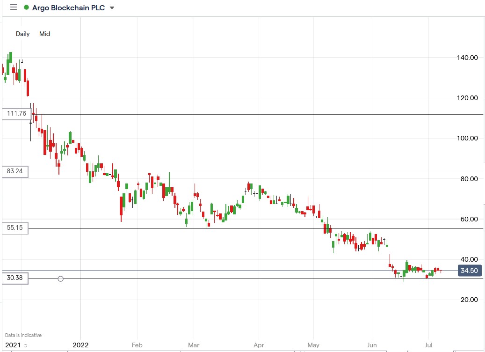Click the Jul date axis label
The width and height of the screenshot is (485, 352).
tap(428, 345)
